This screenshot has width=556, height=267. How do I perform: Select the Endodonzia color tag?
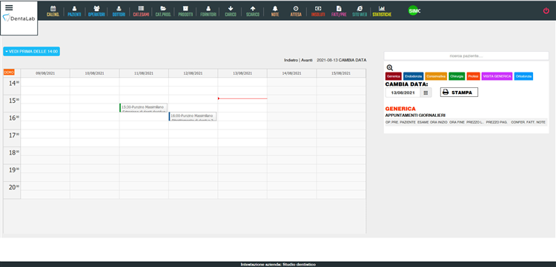click(413, 76)
